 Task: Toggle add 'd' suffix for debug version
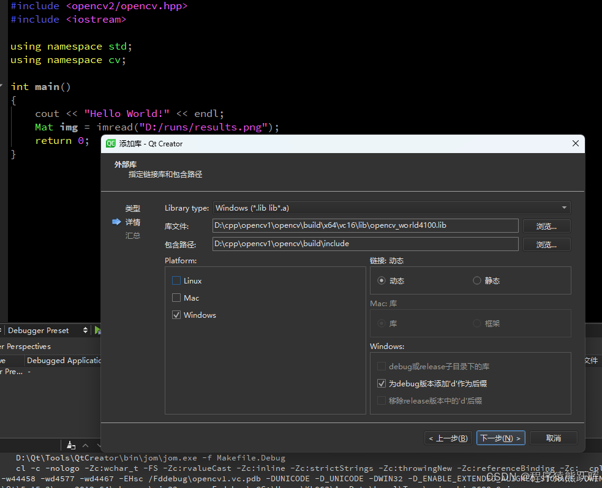pos(382,383)
